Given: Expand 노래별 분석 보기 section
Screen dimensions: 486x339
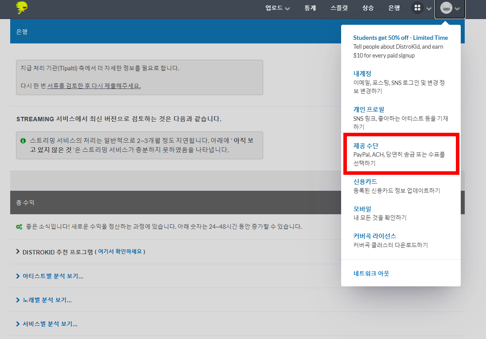Looking at the screenshot, I should click(x=44, y=300).
